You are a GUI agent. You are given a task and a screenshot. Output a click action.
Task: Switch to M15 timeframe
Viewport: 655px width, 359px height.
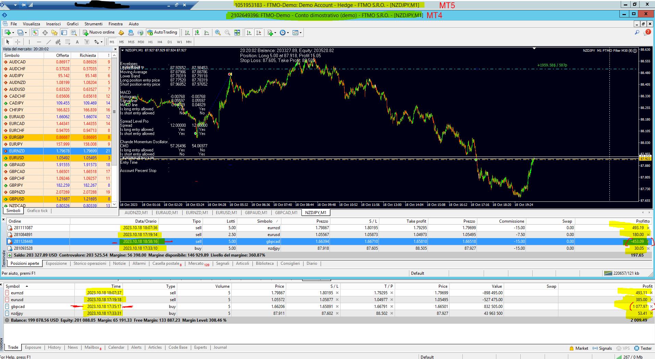point(131,42)
